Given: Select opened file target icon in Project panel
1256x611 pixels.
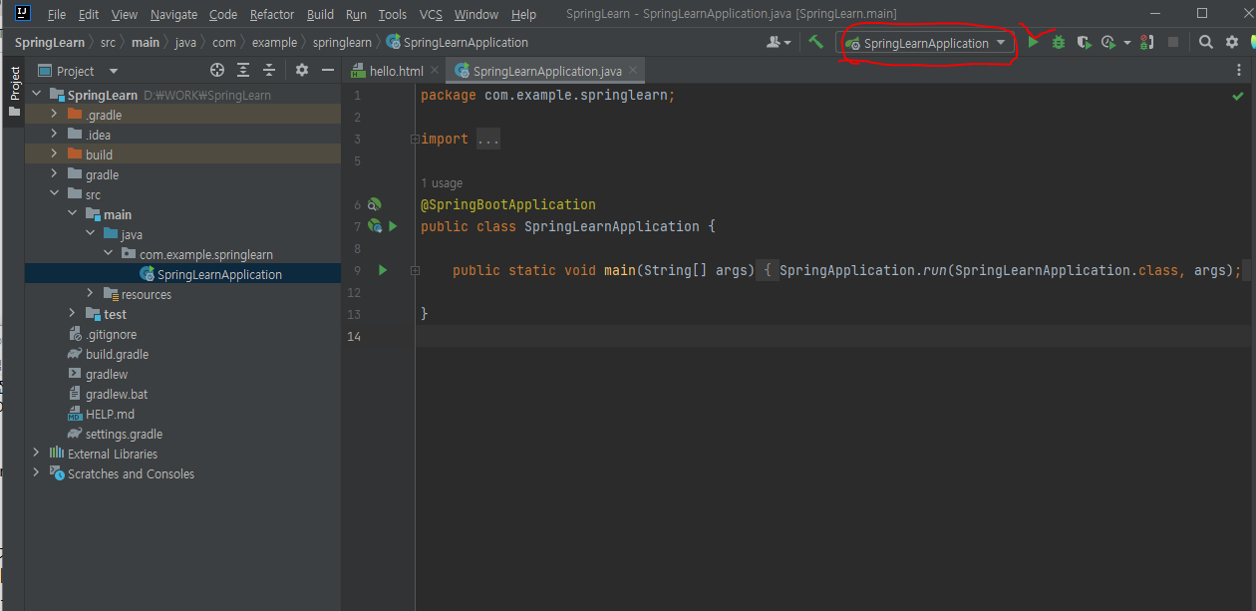Looking at the screenshot, I should point(217,71).
